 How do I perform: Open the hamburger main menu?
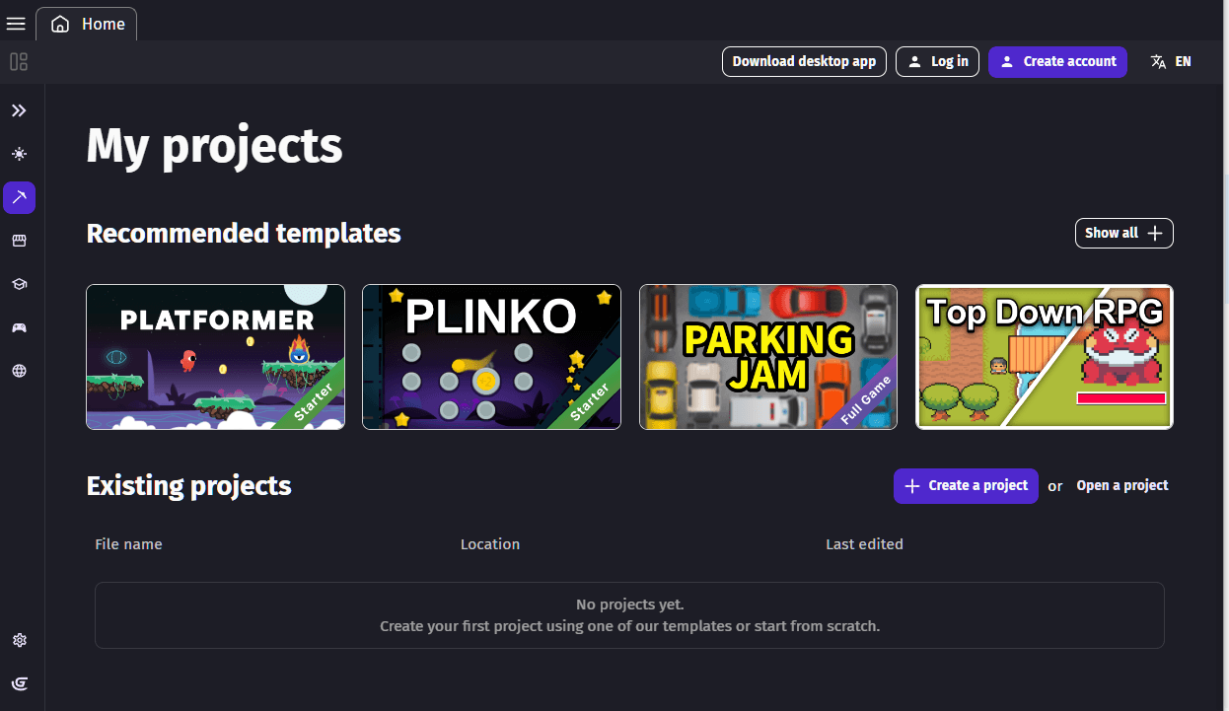(16, 24)
